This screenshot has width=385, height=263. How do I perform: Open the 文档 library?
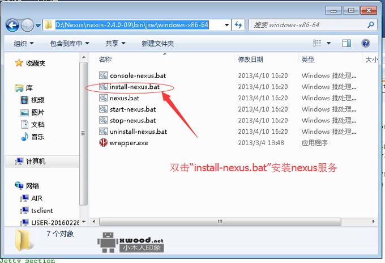pos(38,125)
